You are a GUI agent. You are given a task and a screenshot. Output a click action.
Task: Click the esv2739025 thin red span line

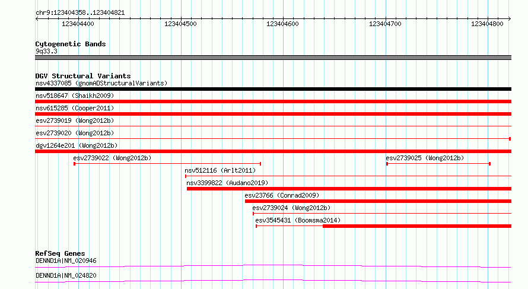(x=438, y=164)
